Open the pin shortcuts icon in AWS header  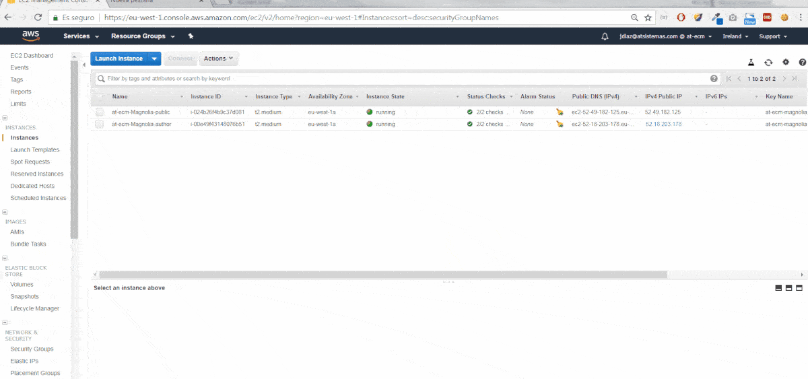(x=191, y=36)
